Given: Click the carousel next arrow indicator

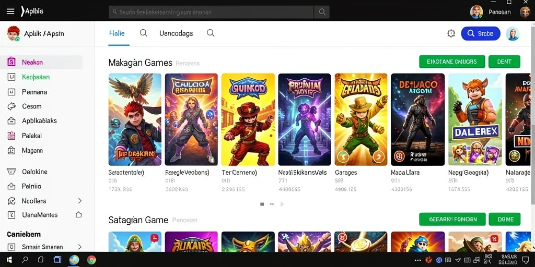Looking at the screenshot, I should pos(282,204).
